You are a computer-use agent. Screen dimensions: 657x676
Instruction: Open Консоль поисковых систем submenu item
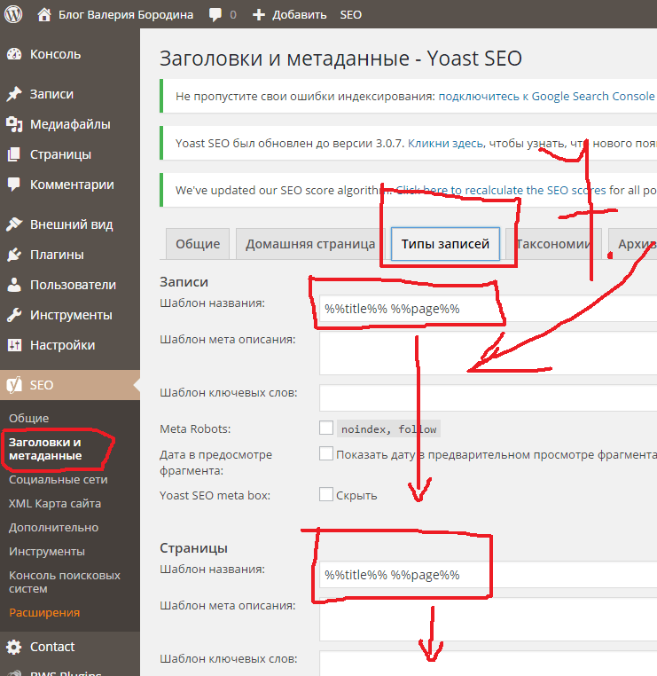[x=65, y=582]
